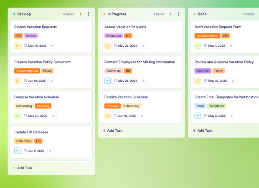Click the plus icon in In Progress header
Screen dimensions: 259x188
pyautogui.click(x=170, y=14)
